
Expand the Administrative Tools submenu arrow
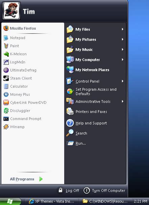pyautogui.click(x=123, y=101)
